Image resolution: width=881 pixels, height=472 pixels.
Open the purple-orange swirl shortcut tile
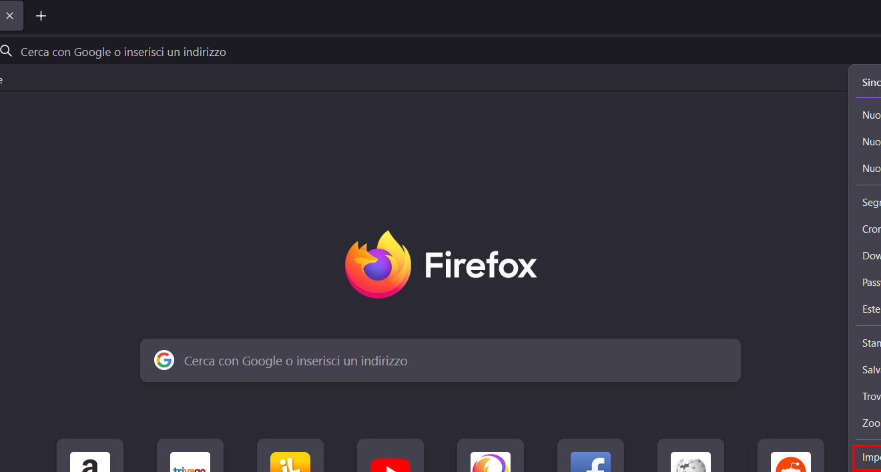491,455
